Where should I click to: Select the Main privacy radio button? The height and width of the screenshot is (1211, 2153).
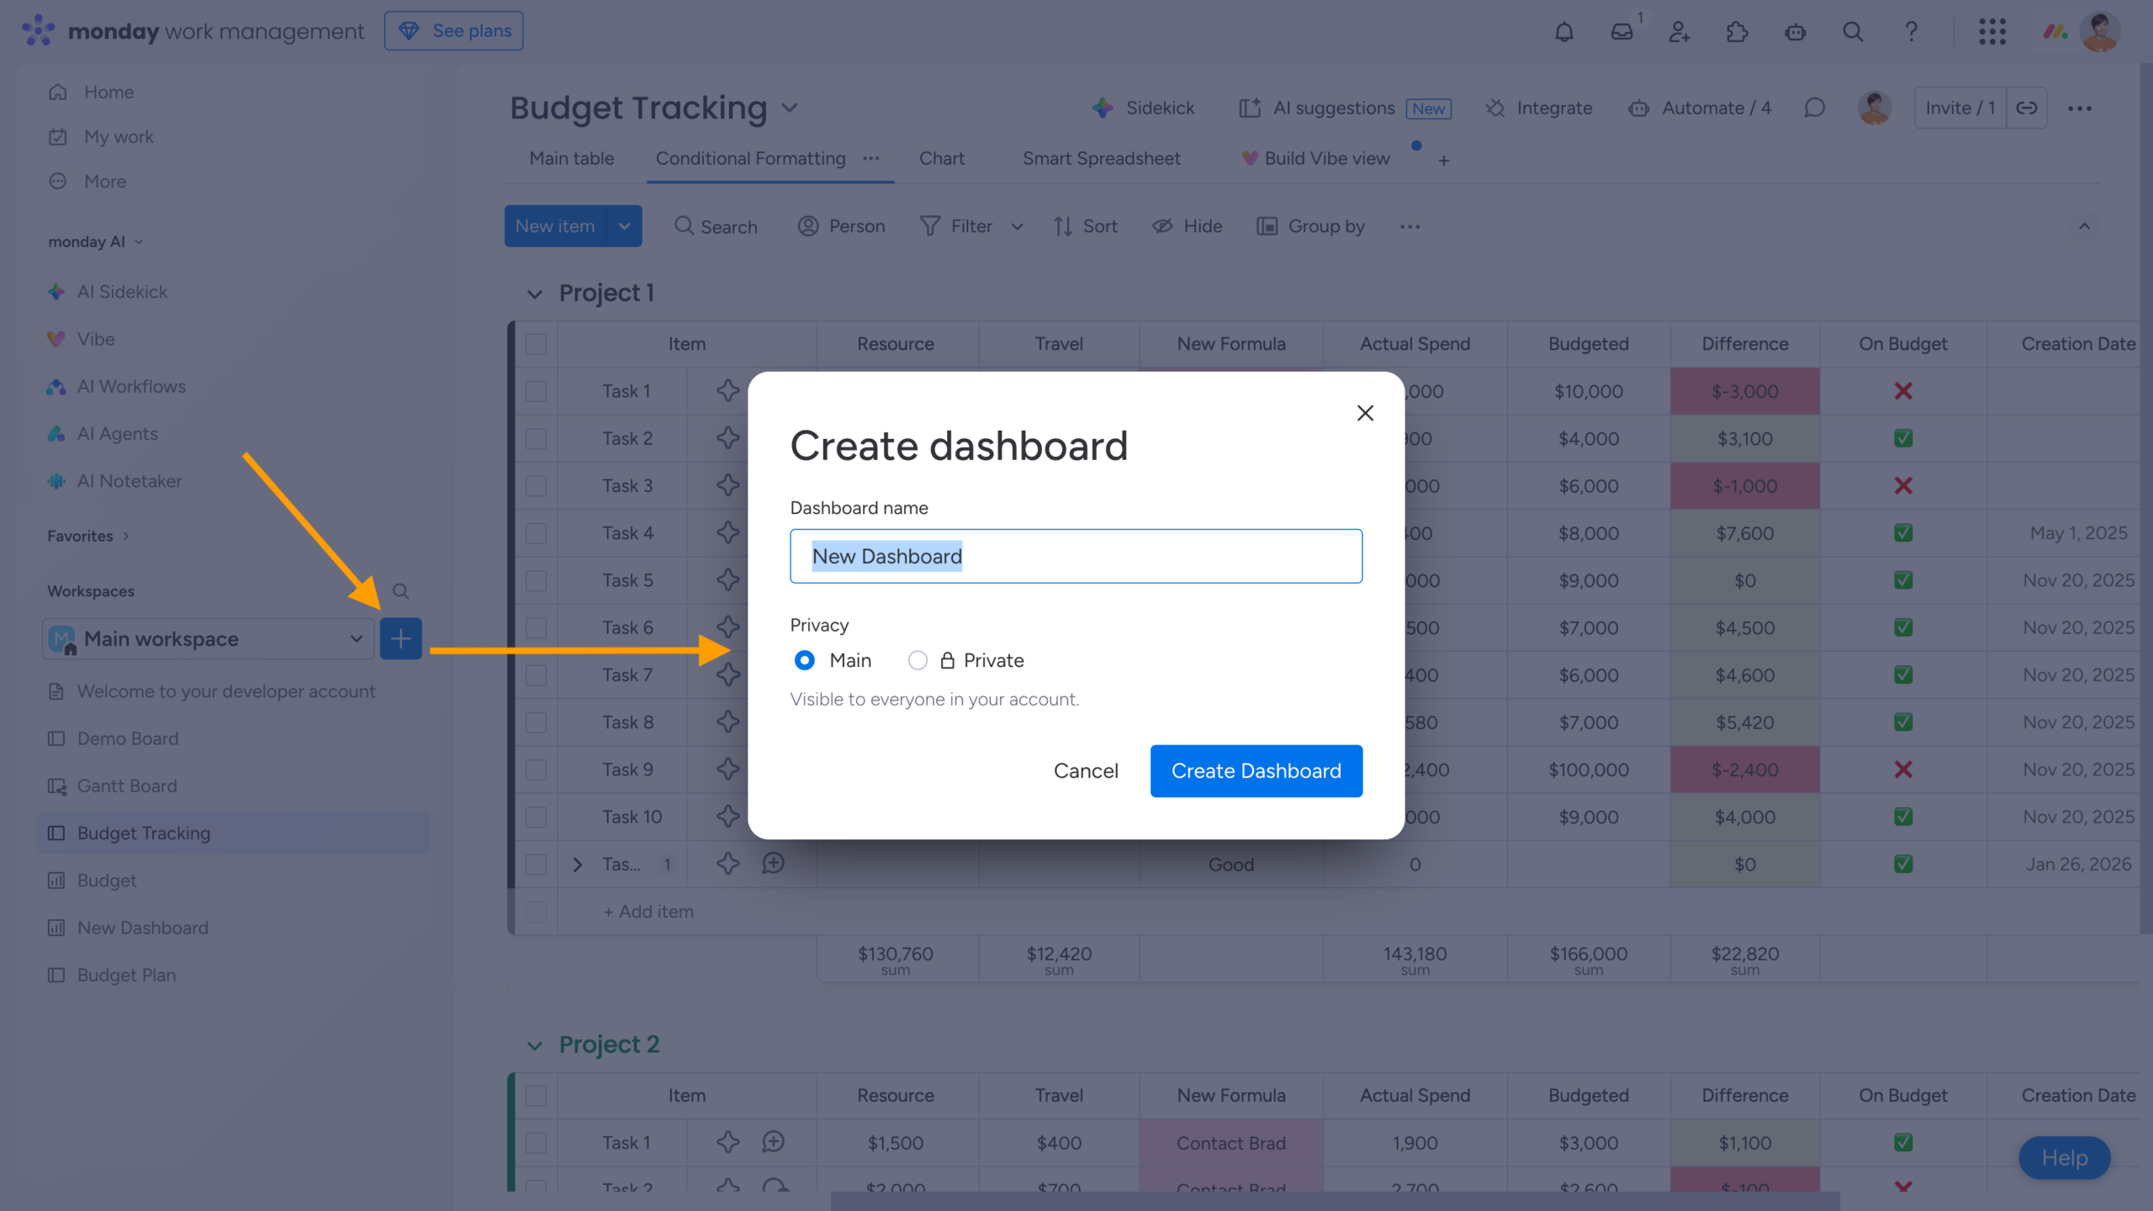pos(804,660)
